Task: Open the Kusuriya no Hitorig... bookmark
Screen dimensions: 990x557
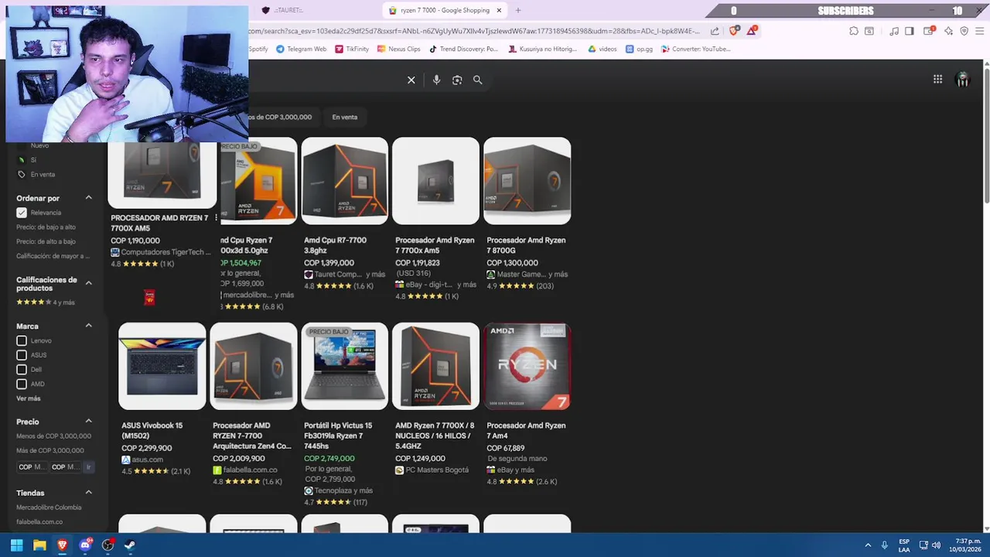Action: pos(543,49)
